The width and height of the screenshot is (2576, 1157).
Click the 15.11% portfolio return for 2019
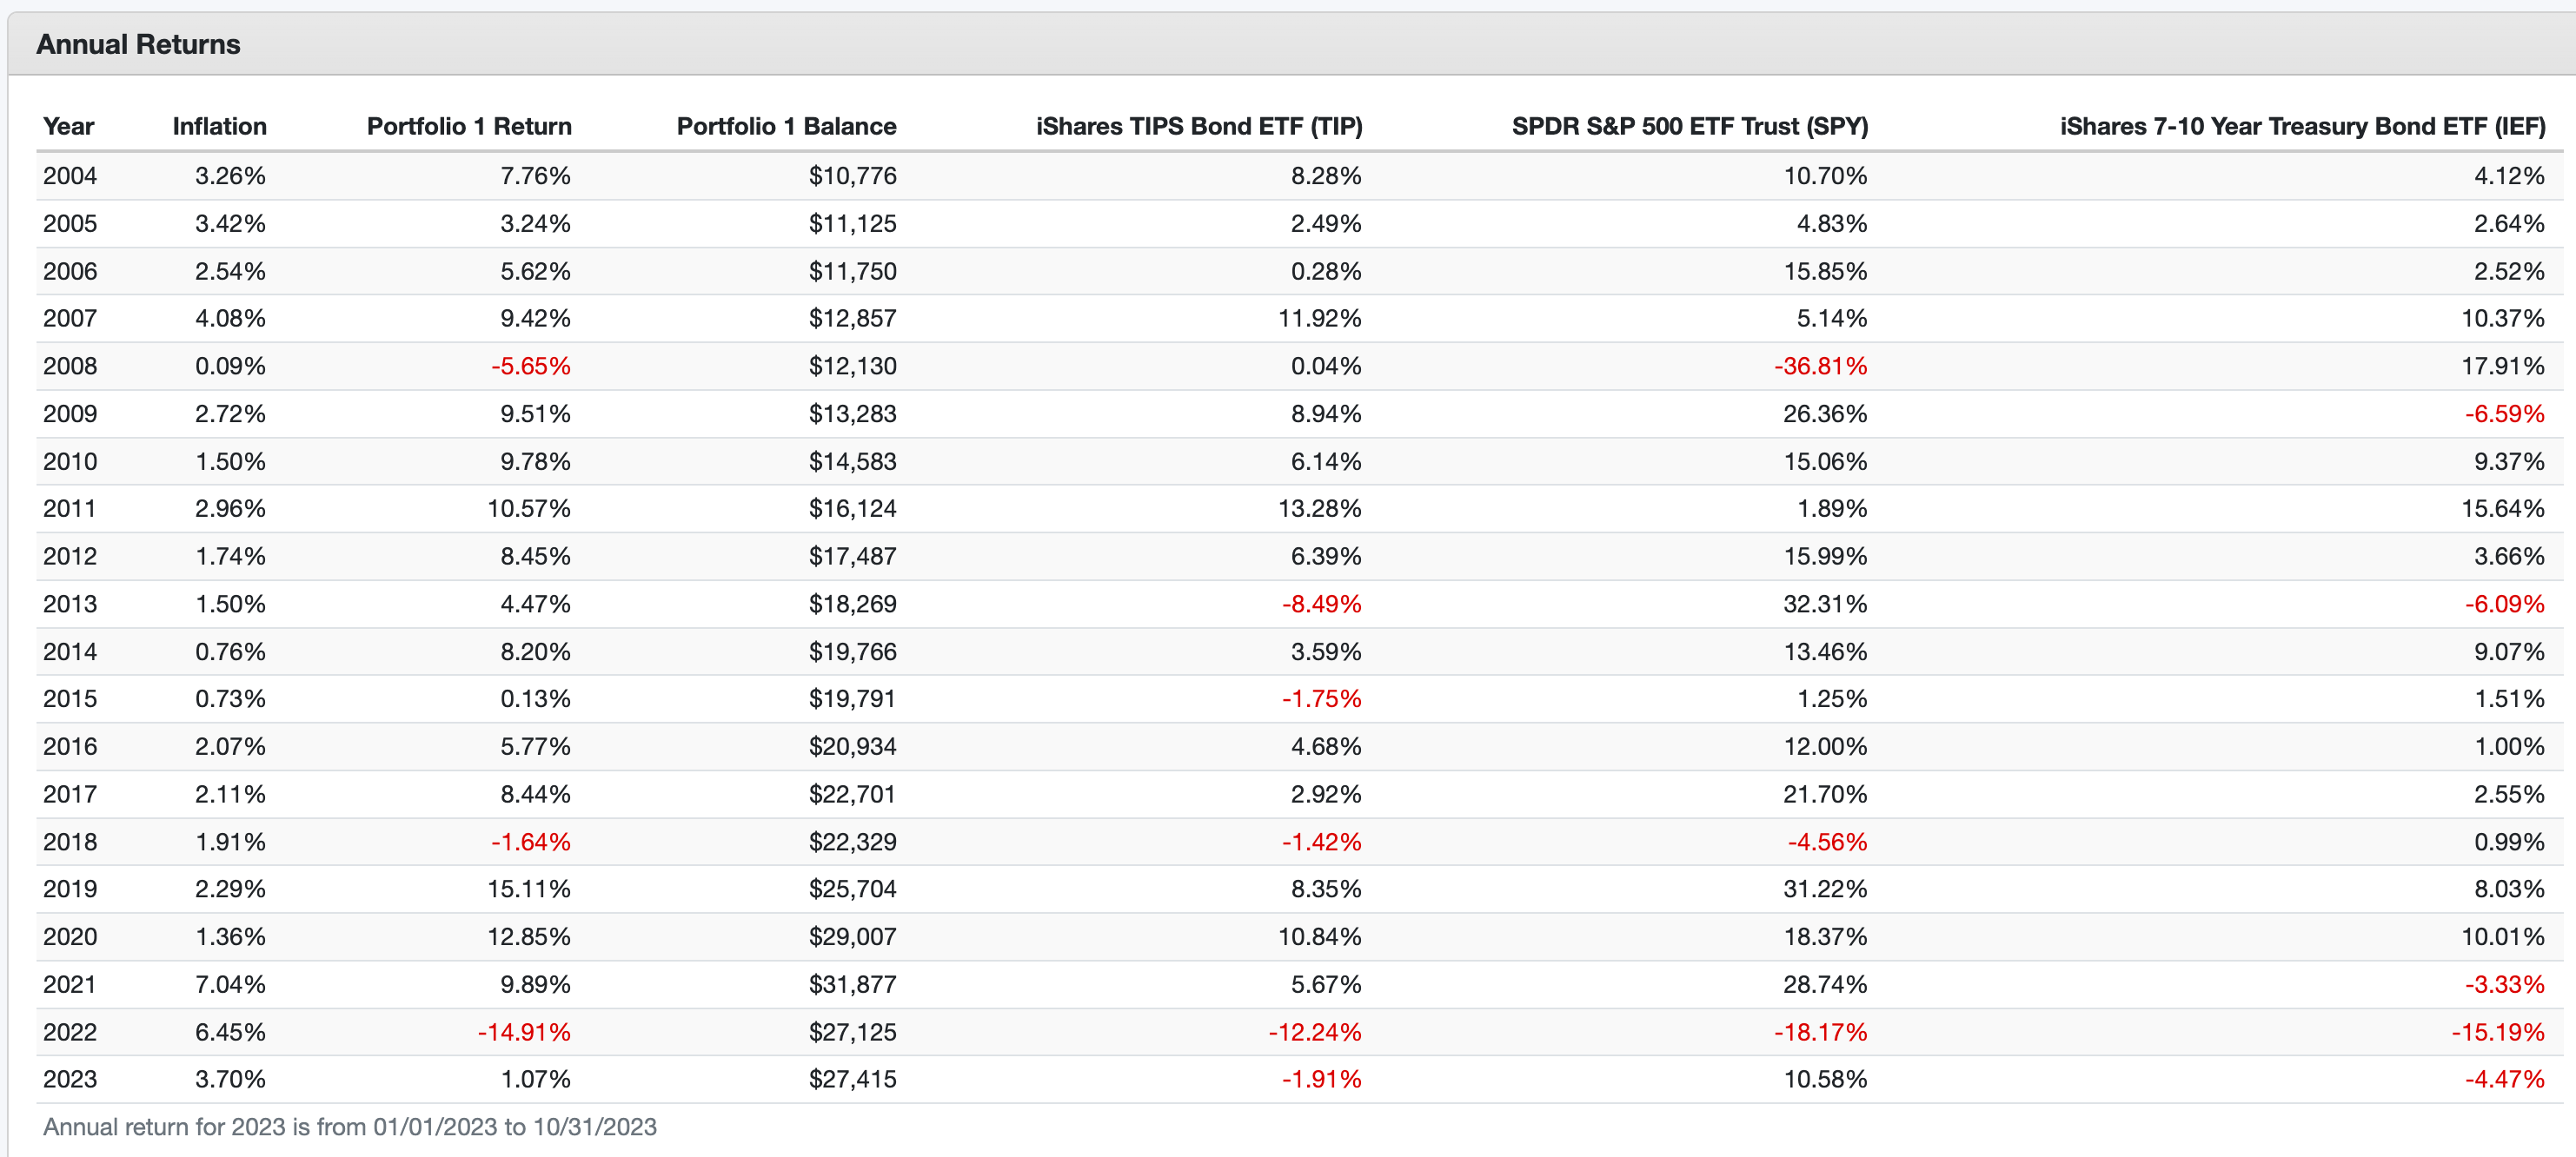click(x=528, y=889)
